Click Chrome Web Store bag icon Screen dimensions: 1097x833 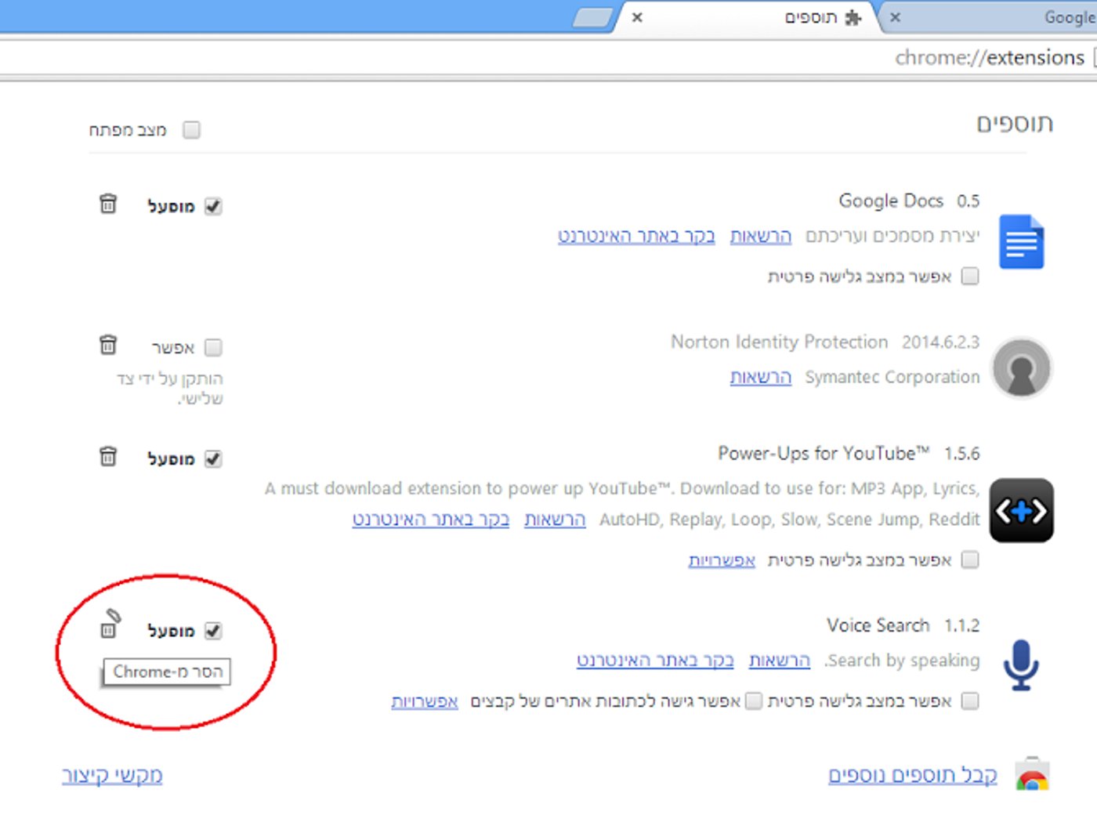1032,775
